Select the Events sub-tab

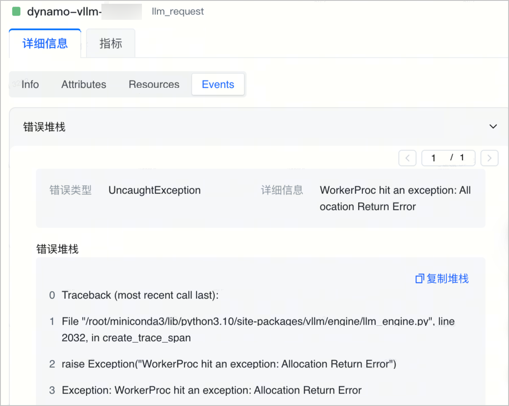[218, 84]
